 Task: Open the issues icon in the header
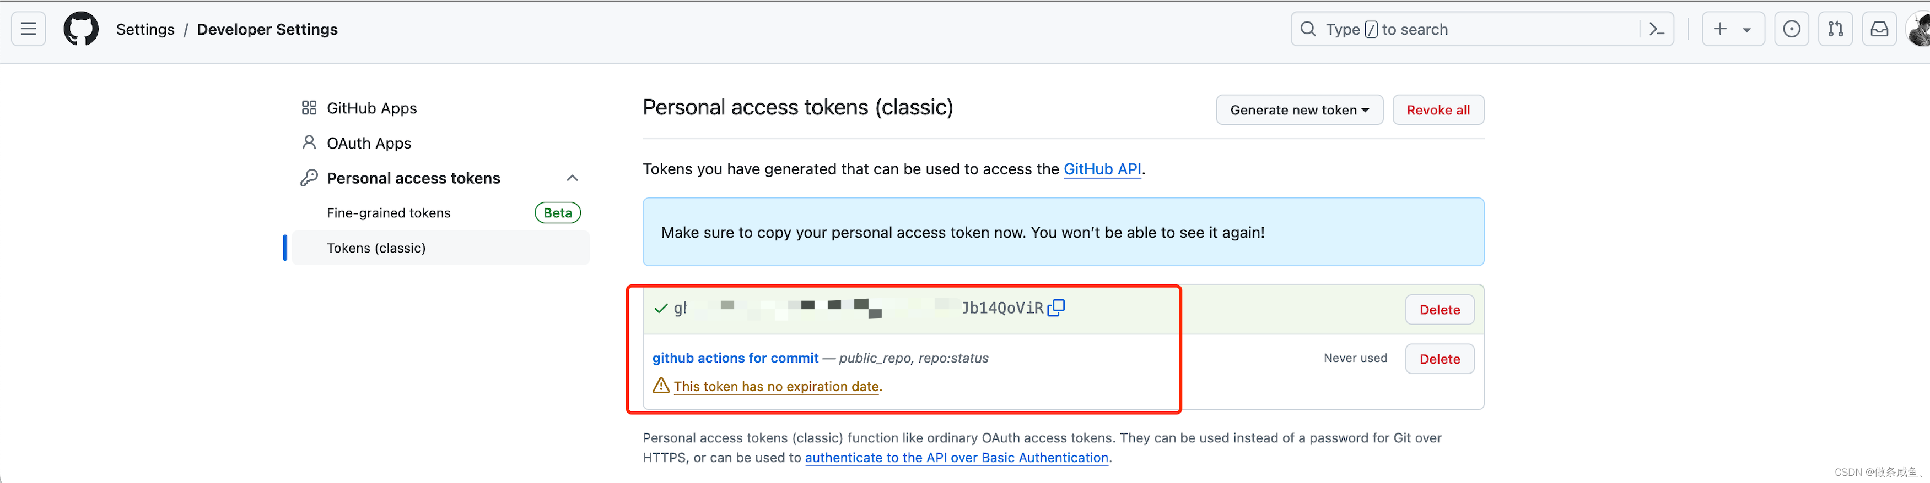[1791, 29]
